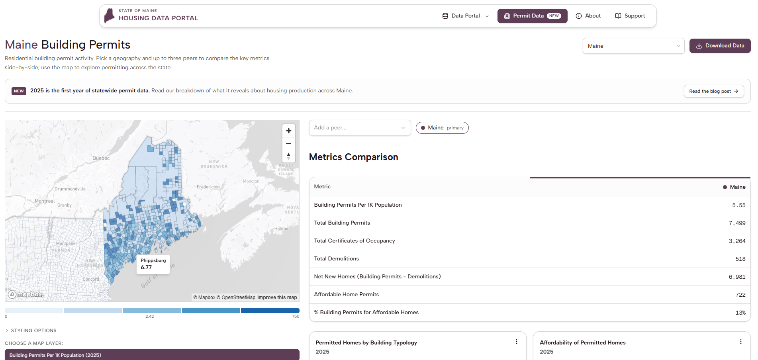Click Net New Homes metric row

coord(530,277)
